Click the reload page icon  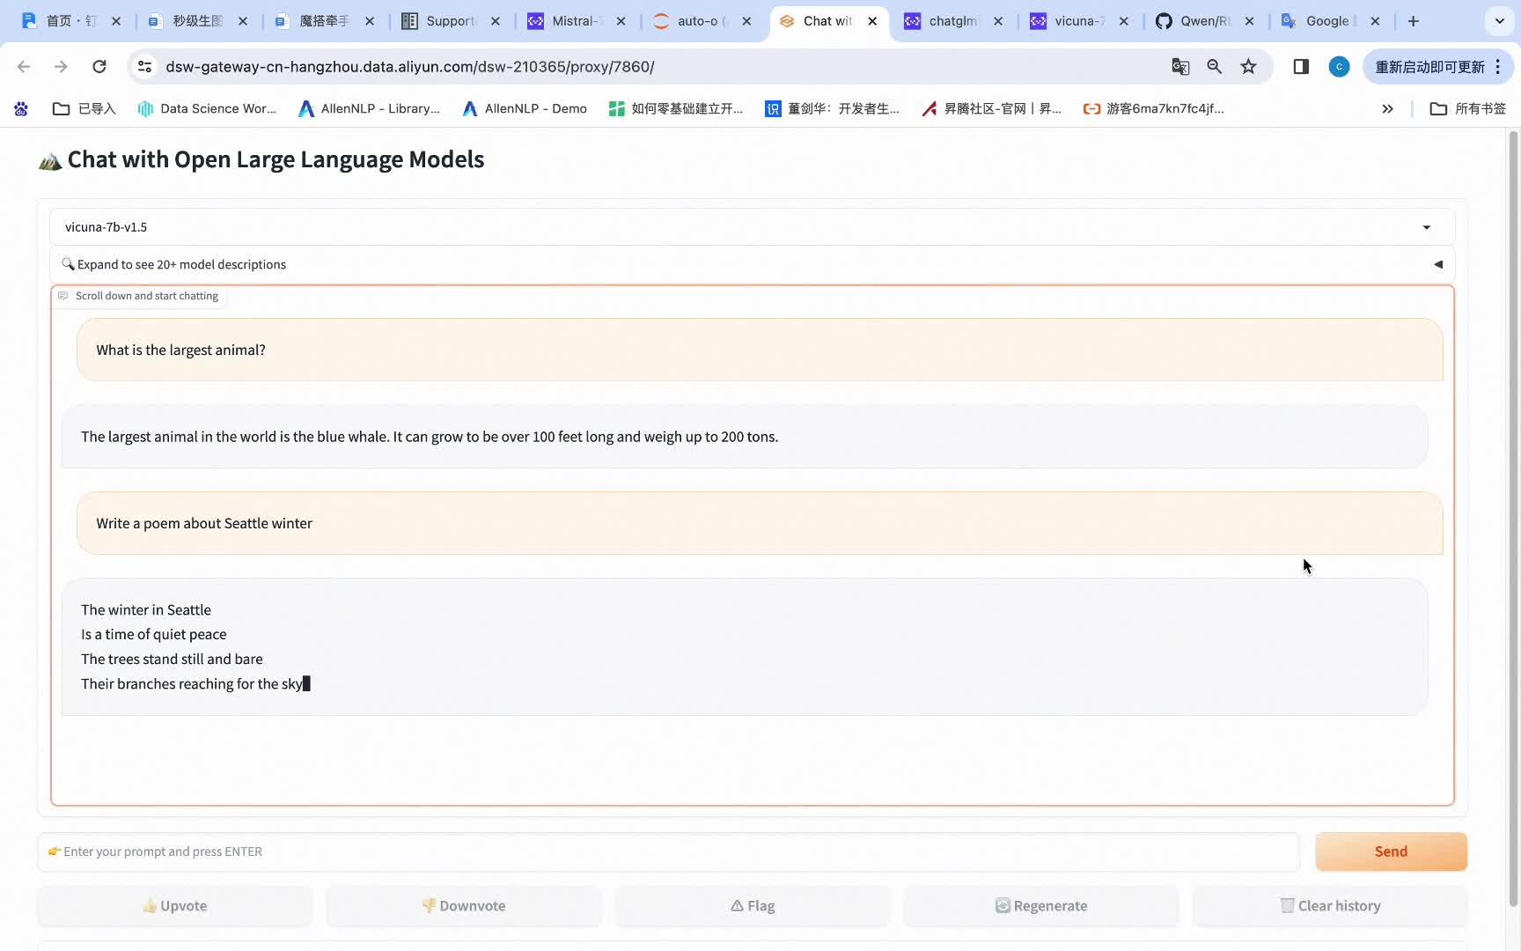coord(99,66)
